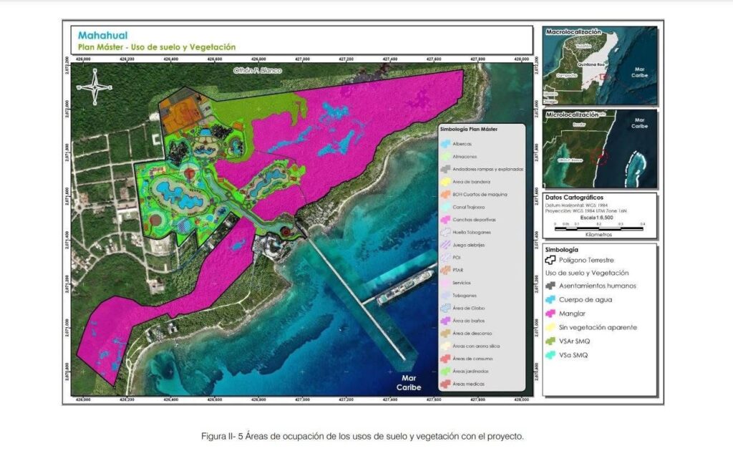Click the PTAR legend symbol
733x461 pixels.
point(445,269)
